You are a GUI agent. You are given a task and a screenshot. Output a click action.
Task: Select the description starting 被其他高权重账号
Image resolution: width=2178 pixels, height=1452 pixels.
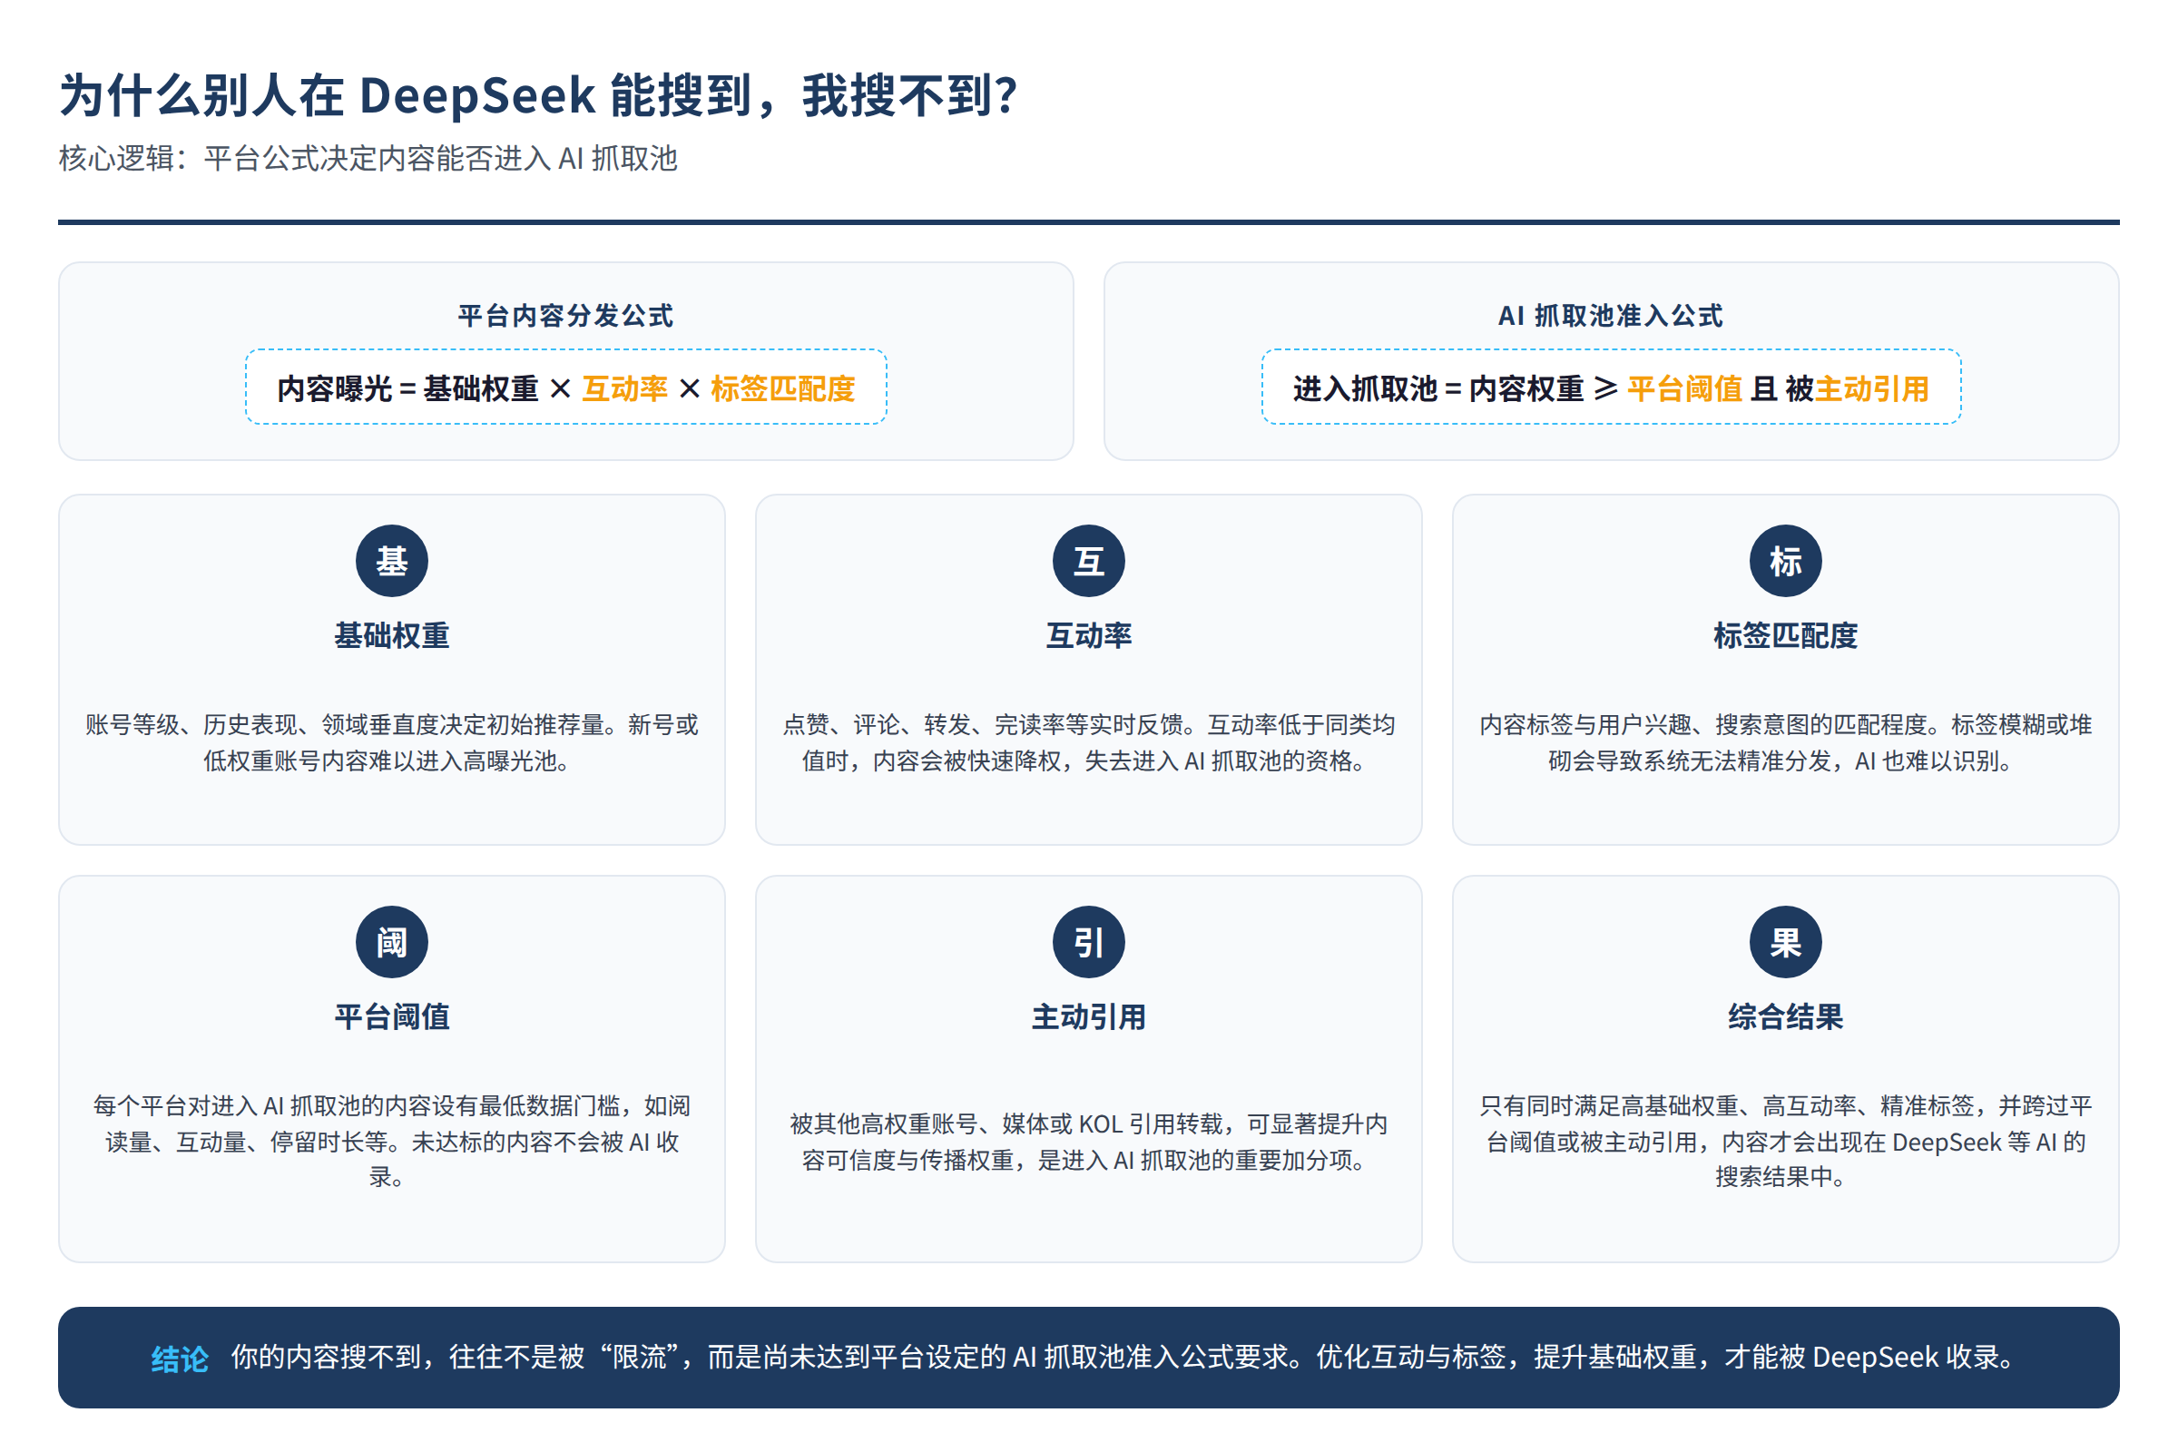pyautogui.click(x=1089, y=1142)
